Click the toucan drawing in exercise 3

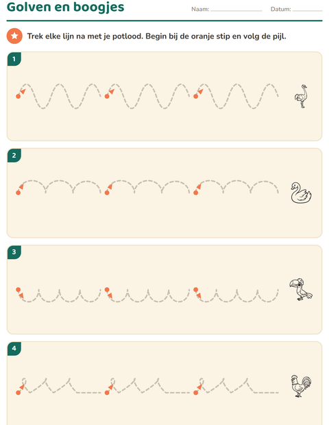[300, 289]
